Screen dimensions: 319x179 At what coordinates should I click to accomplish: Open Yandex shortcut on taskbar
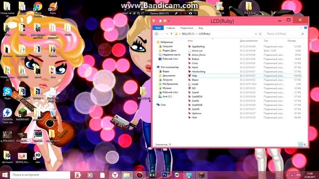pos(77,175)
